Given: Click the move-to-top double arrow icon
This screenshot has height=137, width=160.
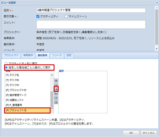Looking at the screenshot, I should 56,80.
